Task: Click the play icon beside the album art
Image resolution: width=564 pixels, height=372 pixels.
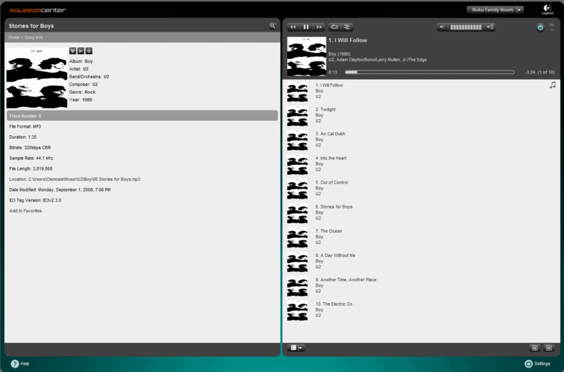Action: click(81, 51)
